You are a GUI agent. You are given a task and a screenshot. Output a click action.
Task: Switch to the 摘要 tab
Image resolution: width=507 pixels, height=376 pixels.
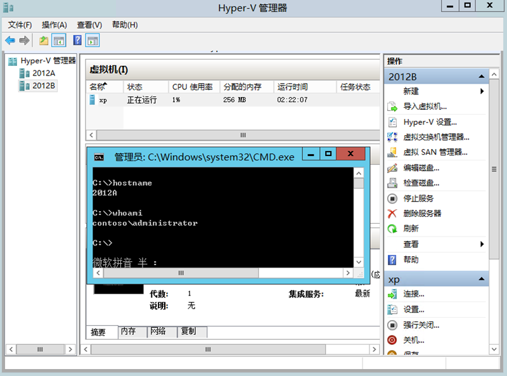(102, 332)
